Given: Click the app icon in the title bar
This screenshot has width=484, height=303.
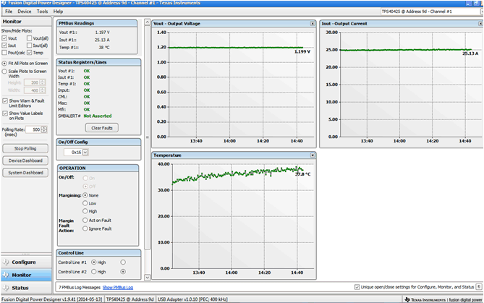Looking at the screenshot, I should point(4,3).
